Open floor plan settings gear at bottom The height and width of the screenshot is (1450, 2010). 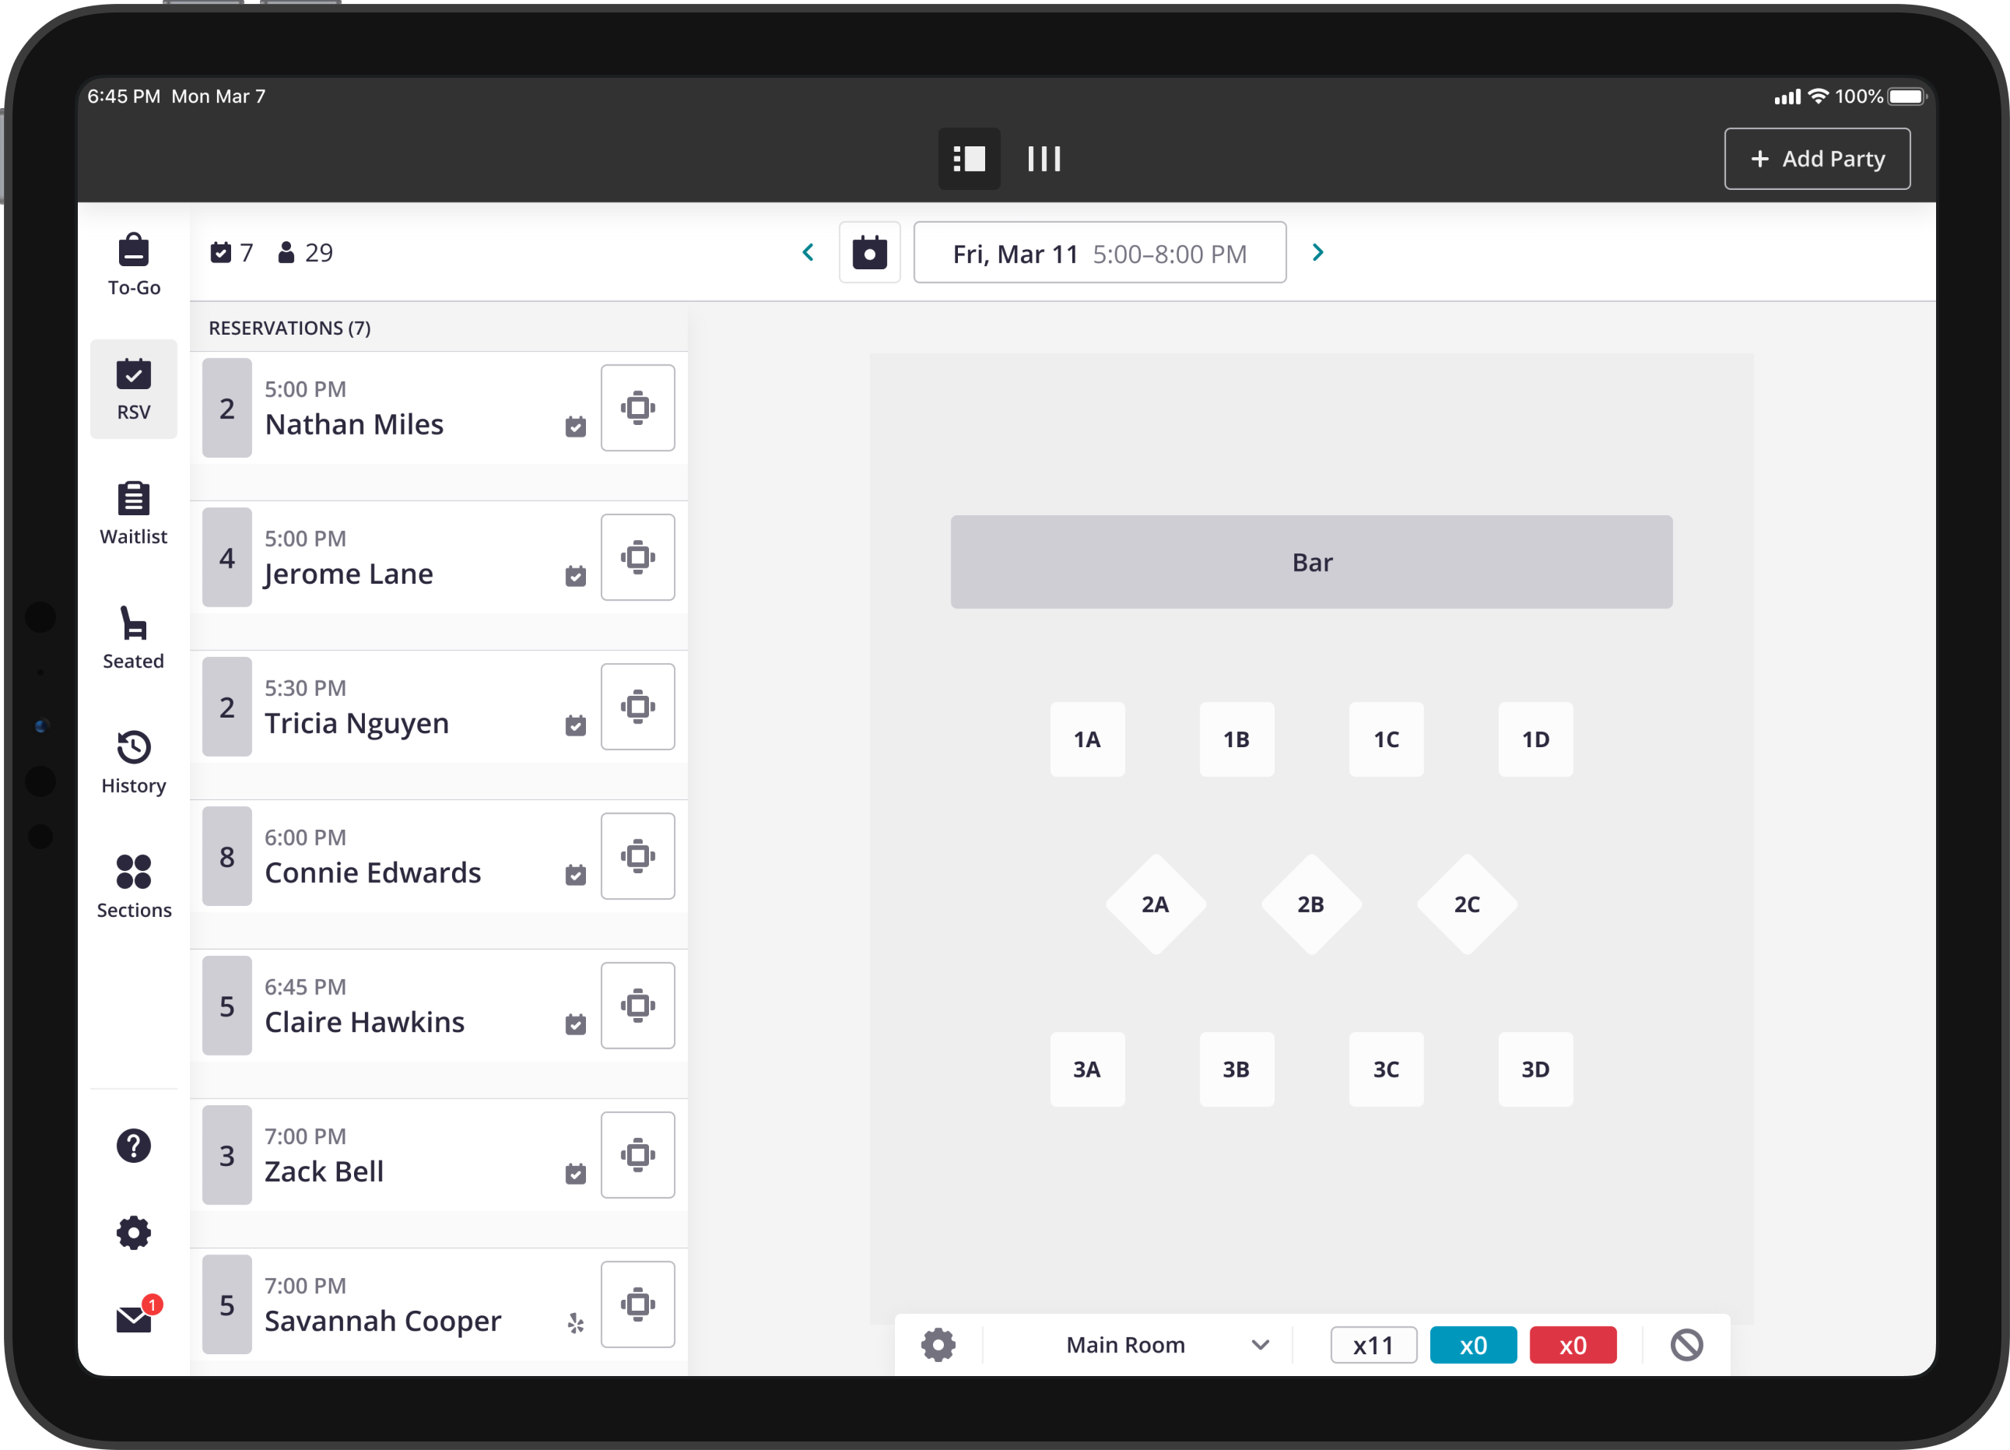(x=938, y=1344)
